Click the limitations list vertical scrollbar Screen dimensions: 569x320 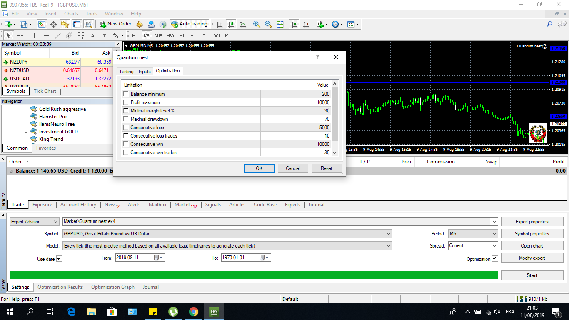click(335, 119)
